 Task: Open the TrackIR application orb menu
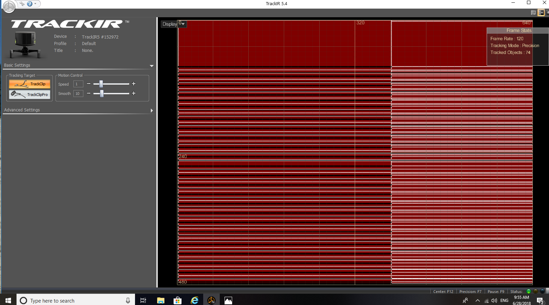[x=9, y=7]
